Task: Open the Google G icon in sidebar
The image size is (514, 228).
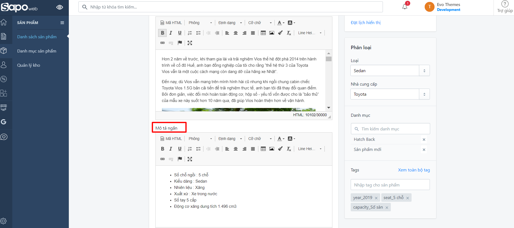Action: [x=4, y=122]
